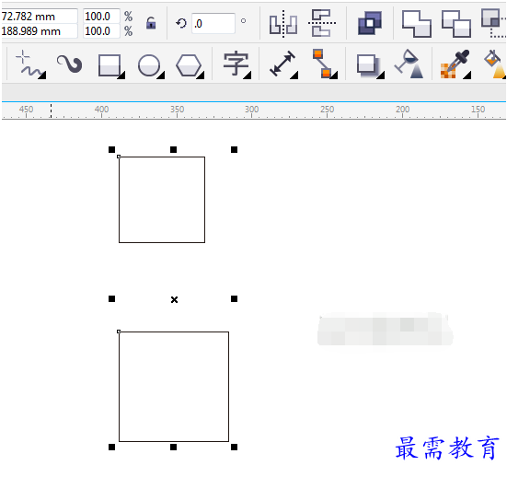This screenshot has width=507, height=477.
Task: Open the Ellipse tool flyout arrow
Action: tap(161, 76)
